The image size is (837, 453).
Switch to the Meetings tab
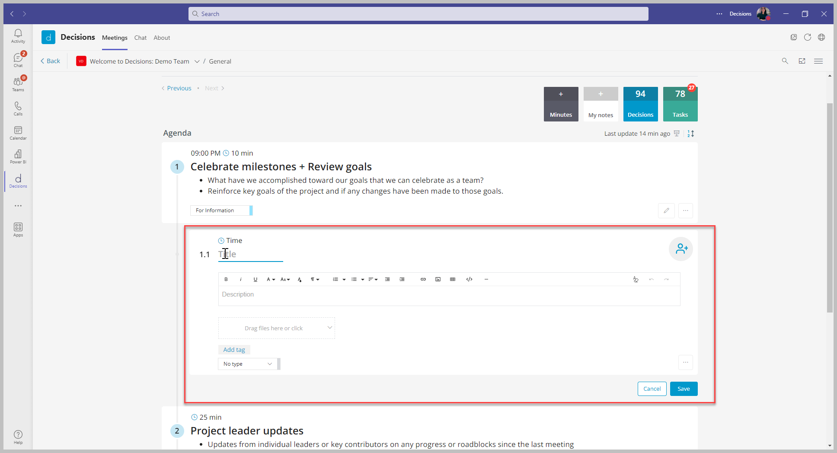click(115, 38)
